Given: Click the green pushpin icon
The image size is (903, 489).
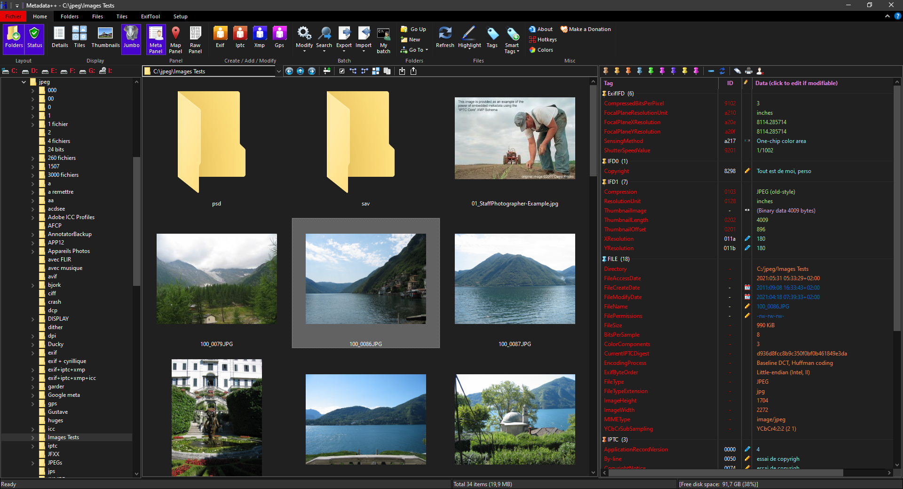Looking at the screenshot, I should click(651, 71).
